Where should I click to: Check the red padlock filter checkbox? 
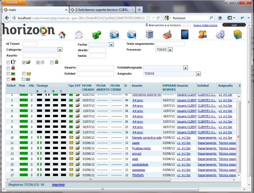8,68
